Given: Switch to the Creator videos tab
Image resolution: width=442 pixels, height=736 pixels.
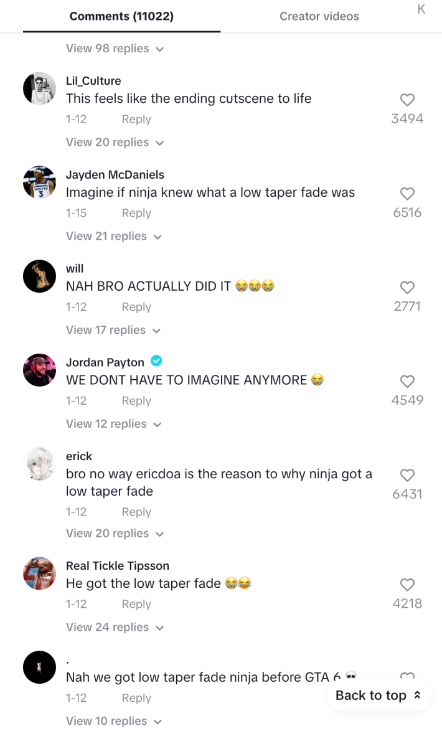Looking at the screenshot, I should tap(319, 16).
